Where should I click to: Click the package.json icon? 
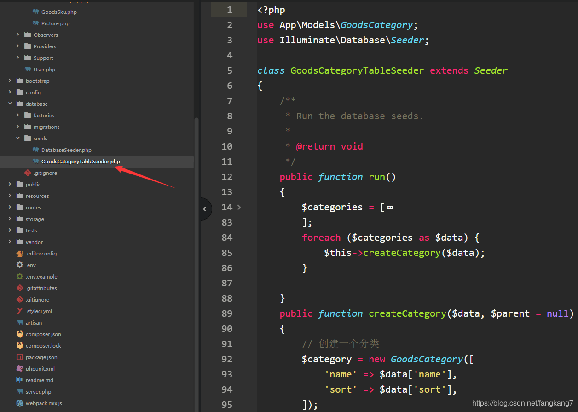point(19,357)
